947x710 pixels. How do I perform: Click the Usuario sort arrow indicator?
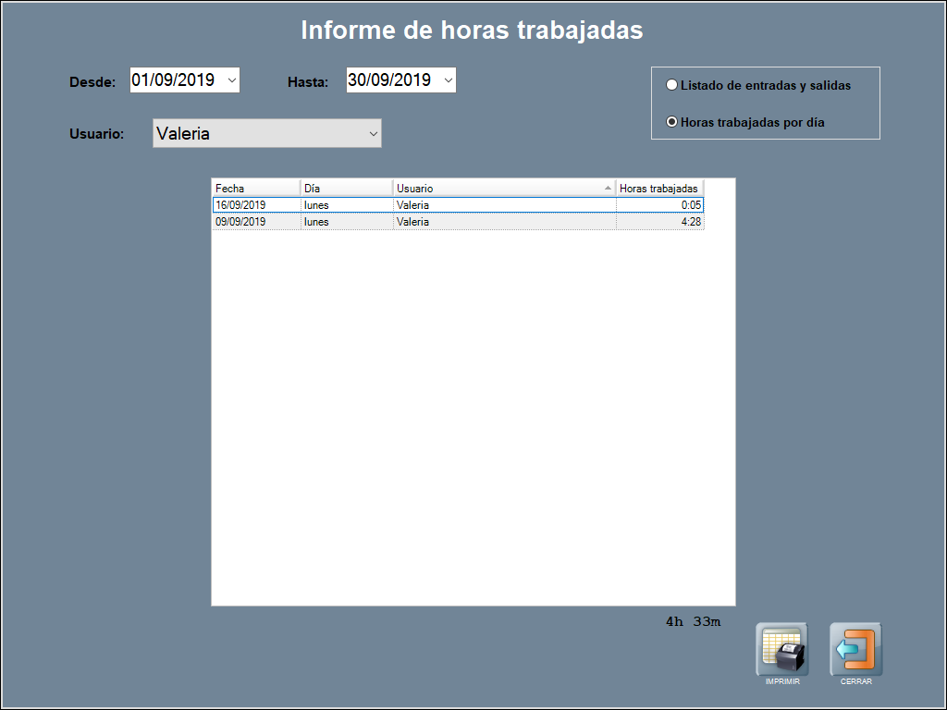coord(608,188)
